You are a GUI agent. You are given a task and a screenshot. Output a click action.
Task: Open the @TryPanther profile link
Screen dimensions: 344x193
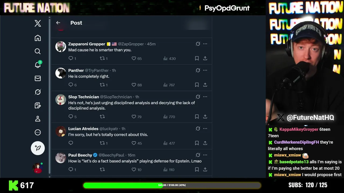97,70
